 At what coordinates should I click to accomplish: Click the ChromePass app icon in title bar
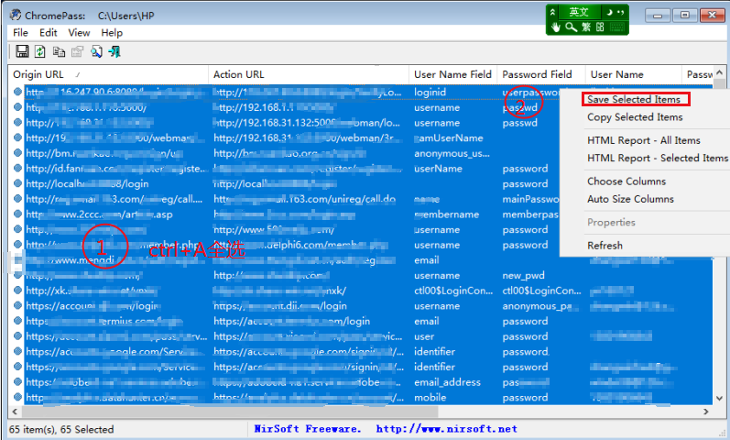16,15
